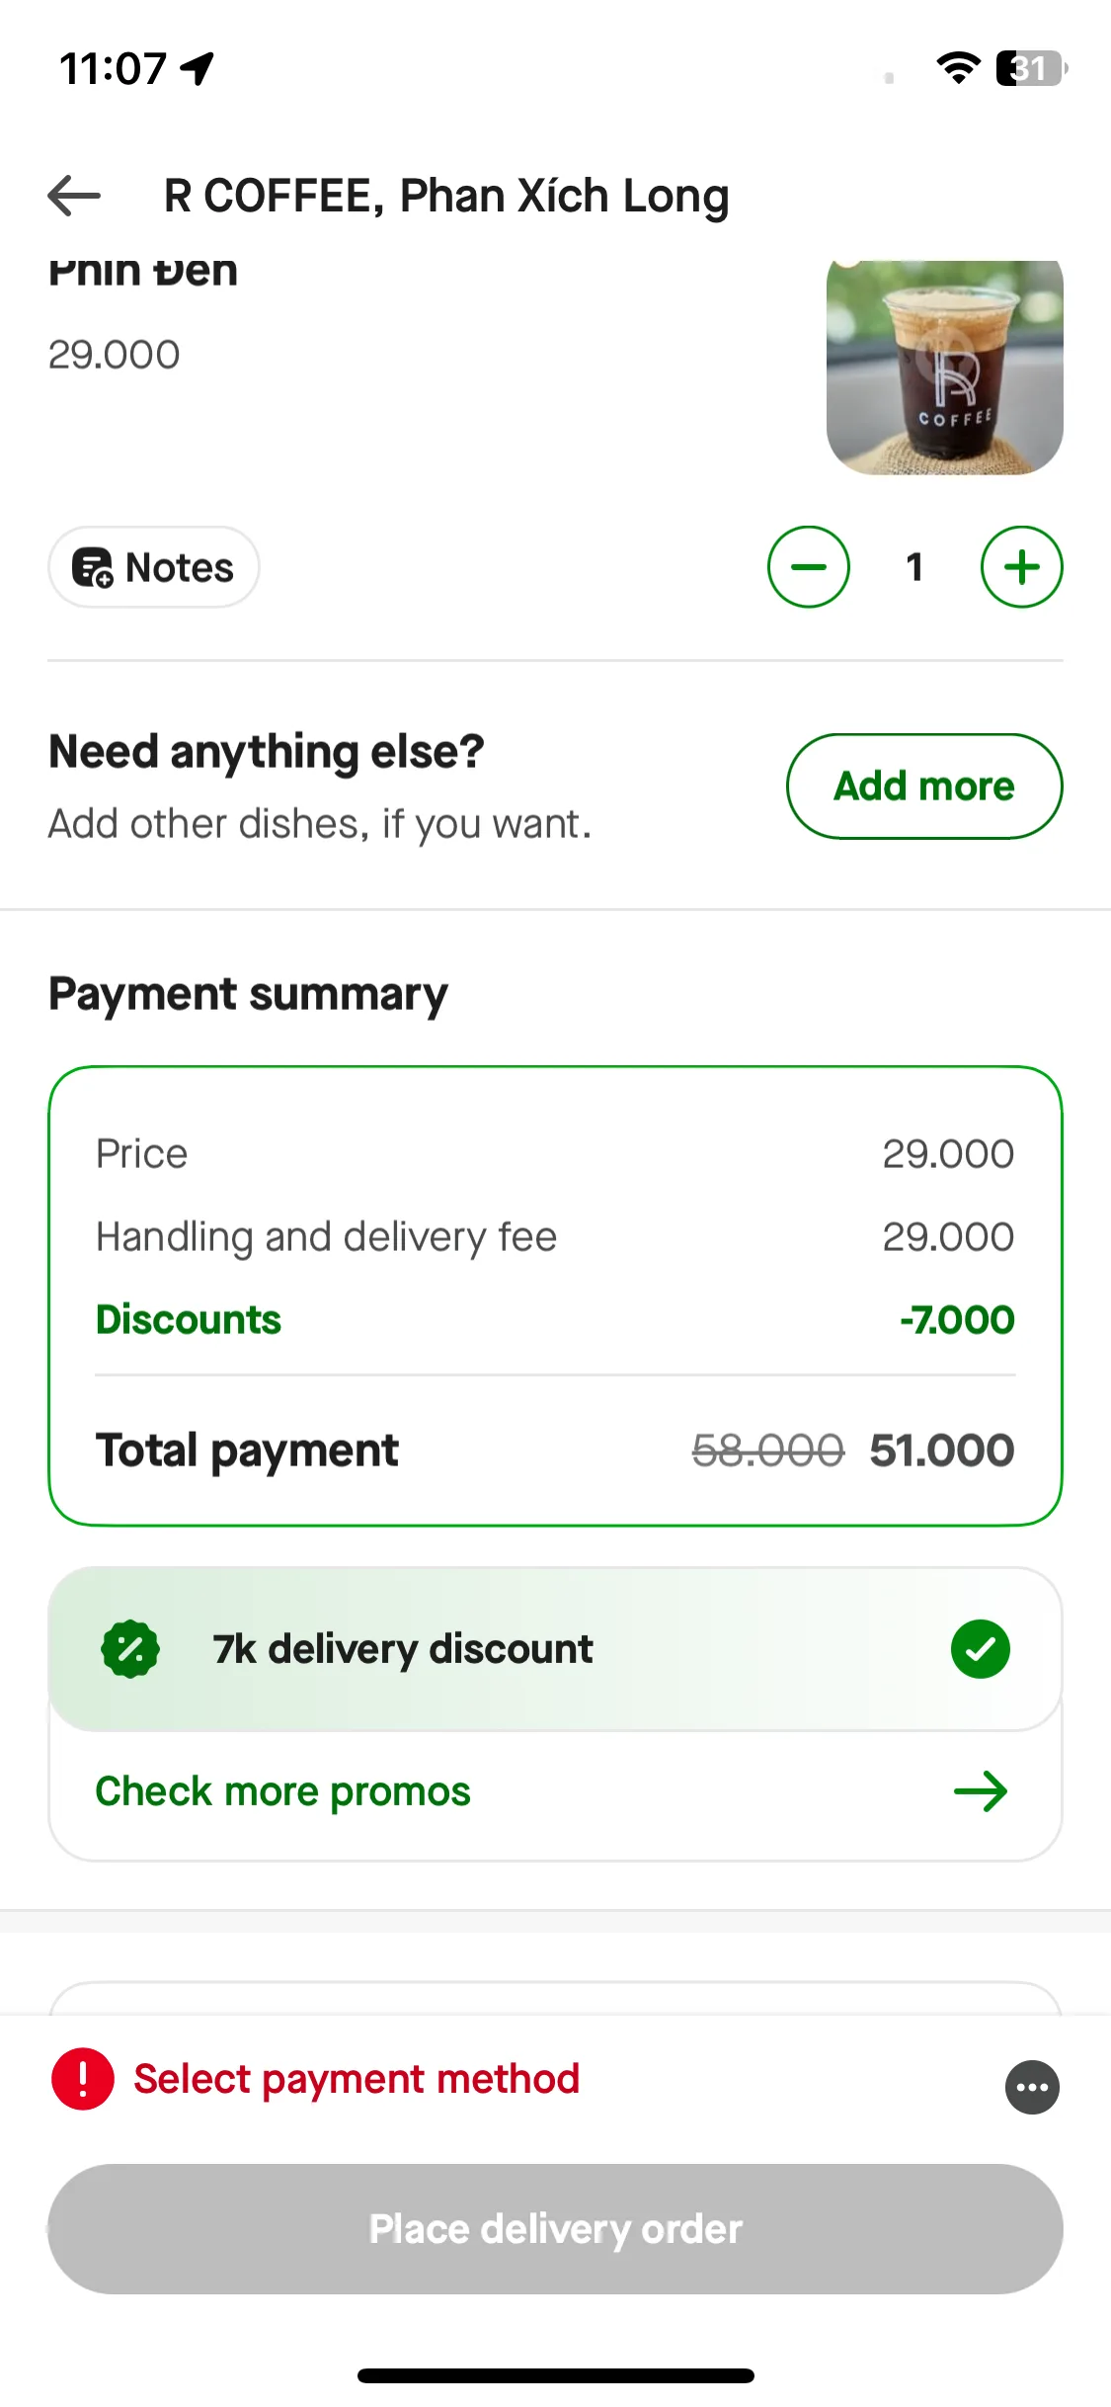Tap the Phin Đen coffee thumbnail

point(944,368)
